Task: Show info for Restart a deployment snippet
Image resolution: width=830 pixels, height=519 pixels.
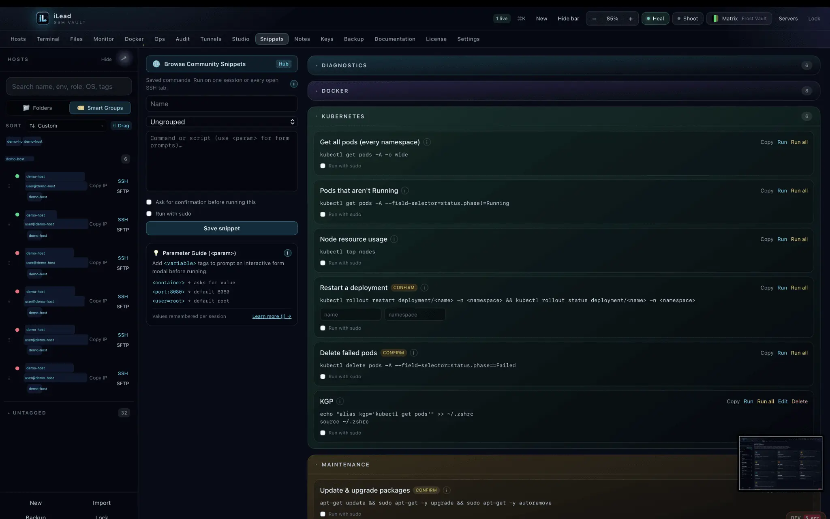Action: (424, 288)
